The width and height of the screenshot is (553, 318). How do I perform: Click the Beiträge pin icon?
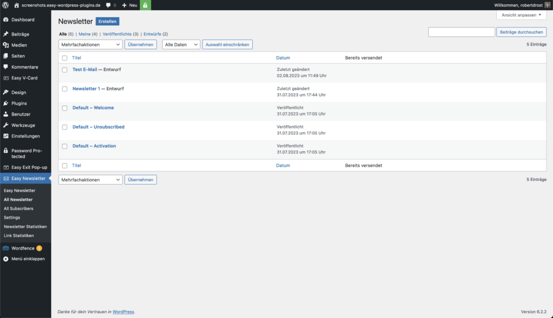[5, 34]
